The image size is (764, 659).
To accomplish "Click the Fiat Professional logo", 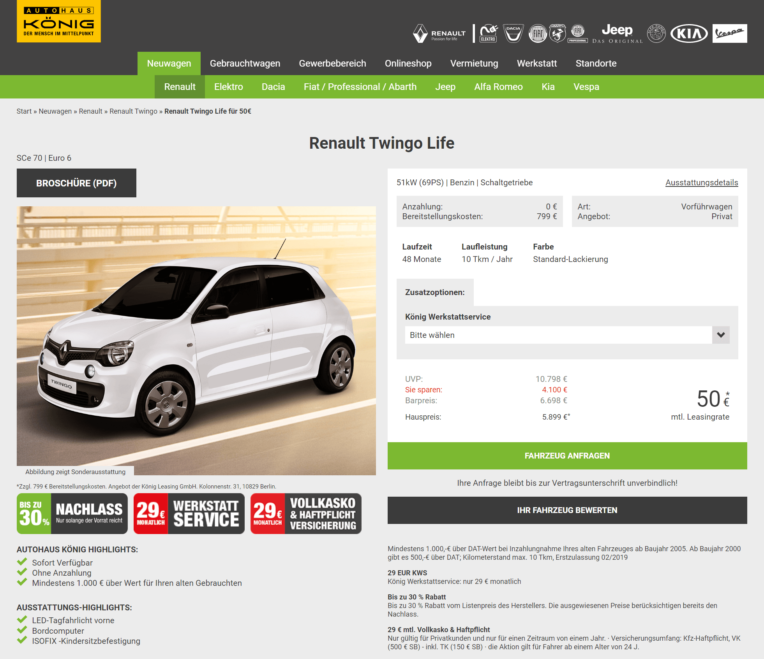I will [578, 33].
